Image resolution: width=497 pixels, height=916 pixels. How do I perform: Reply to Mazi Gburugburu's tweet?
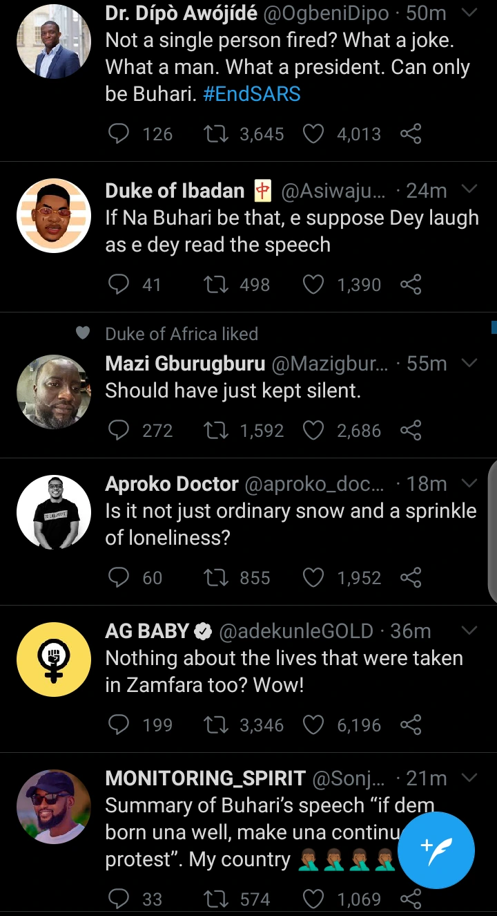point(119,431)
